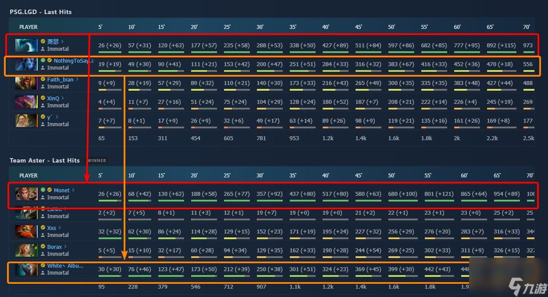The height and width of the screenshot is (297, 548).
Task: Click the verified badge before y`
Action: coord(43,117)
